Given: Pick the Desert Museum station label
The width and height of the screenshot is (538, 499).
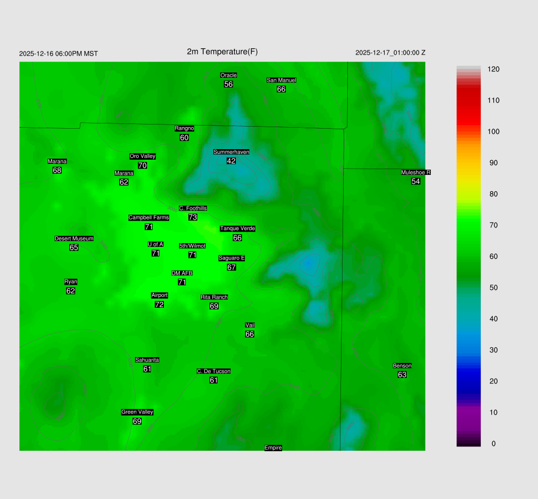Looking at the screenshot, I should [x=74, y=238].
